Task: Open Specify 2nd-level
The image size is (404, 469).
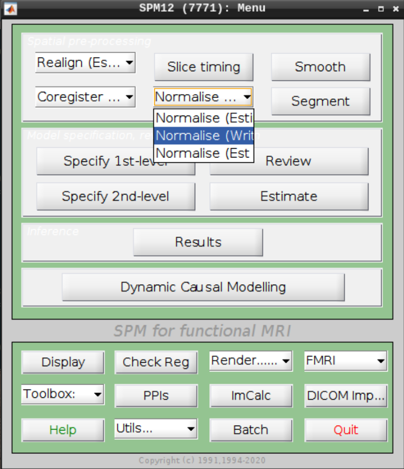Action: [x=116, y=196]
